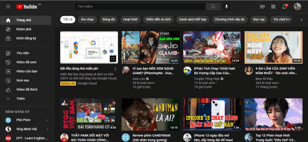Open the Google Cloud ad thumbnail
Screen dimensions: 308x142
click(89, 47)
